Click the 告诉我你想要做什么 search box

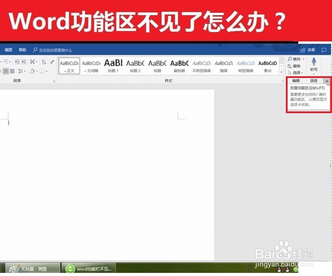coord(52,50)
